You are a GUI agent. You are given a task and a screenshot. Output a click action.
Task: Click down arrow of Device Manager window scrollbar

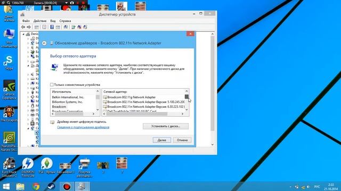213,144
